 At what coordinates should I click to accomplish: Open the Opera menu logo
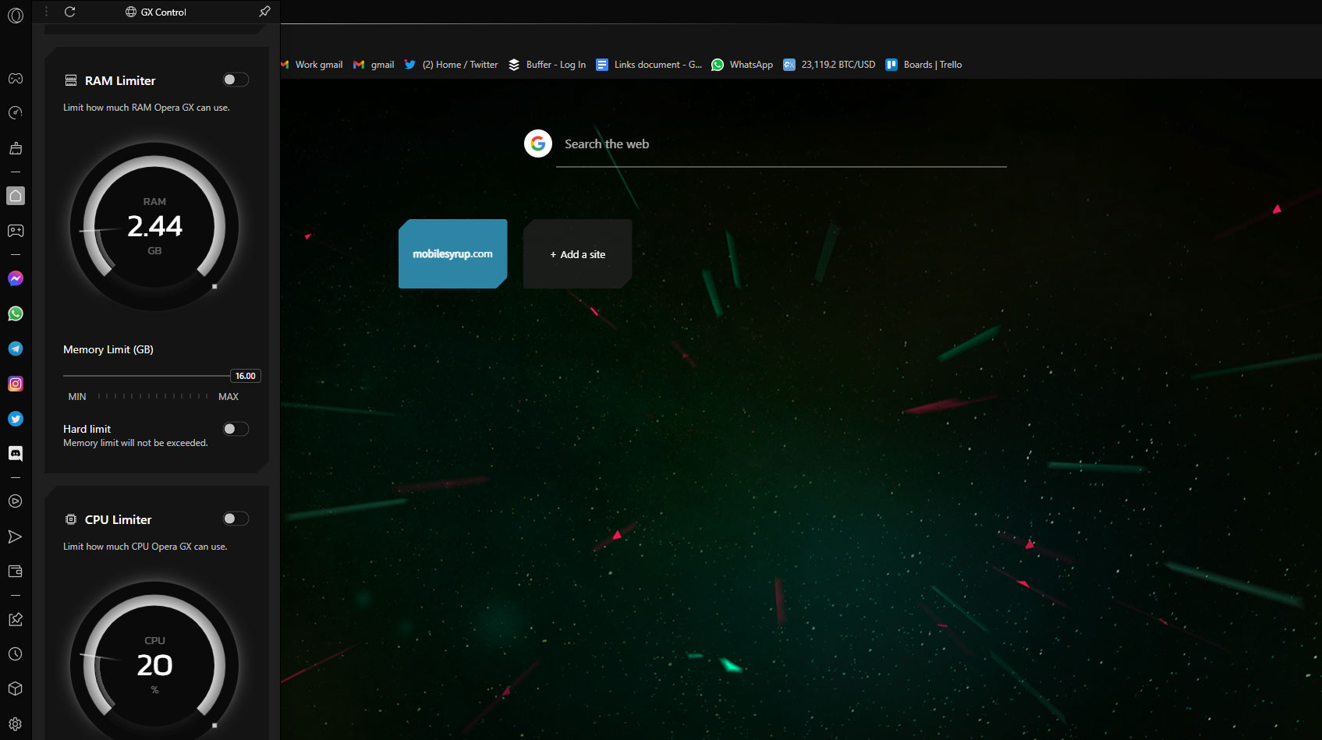[16, 15]
